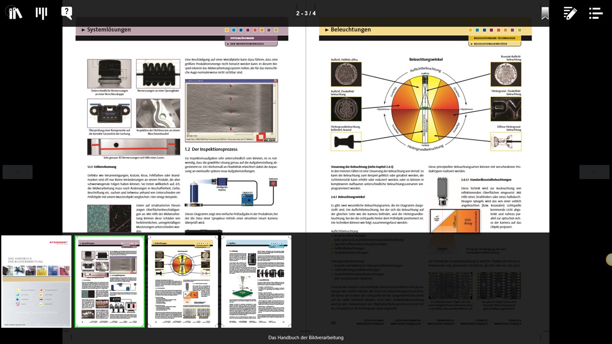Image resolution: width=612 pixels, height=344 pixels.
Task: Select the rightward page navigation arrow
Action: coord(594,172)
